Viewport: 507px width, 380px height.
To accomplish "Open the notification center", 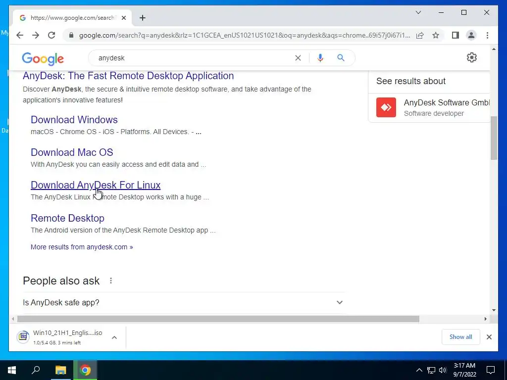I will pos(491,370).
